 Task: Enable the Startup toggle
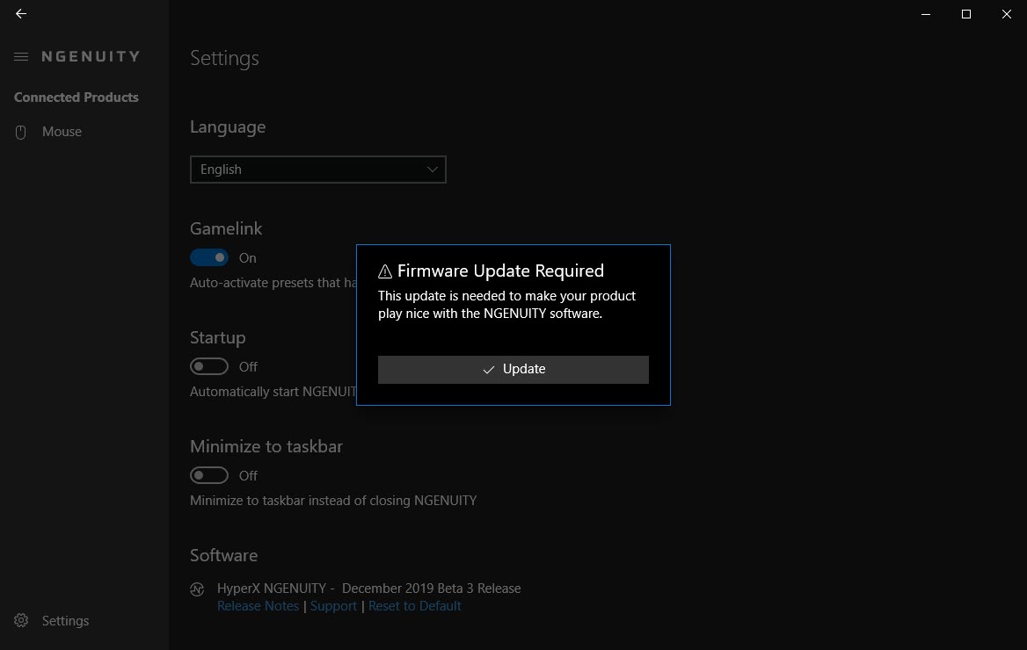point(209,366)
